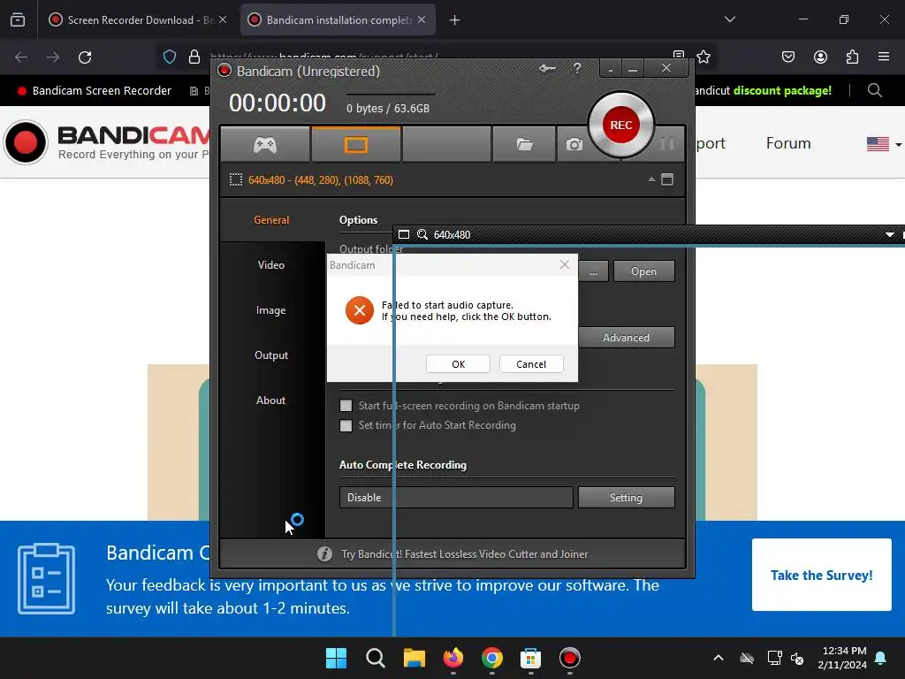905x679 pixels.
Task: Open File Explorer from taskbar
Action: [x=414, y=658]
